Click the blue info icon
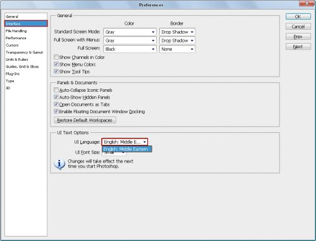 pyautogui.click(x=59, y=164)
